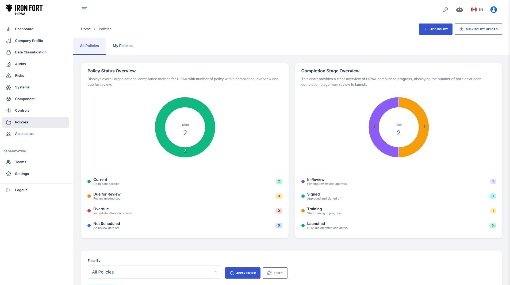
Task: Go to Home via breadcrumb link
Action: (86, 29)
